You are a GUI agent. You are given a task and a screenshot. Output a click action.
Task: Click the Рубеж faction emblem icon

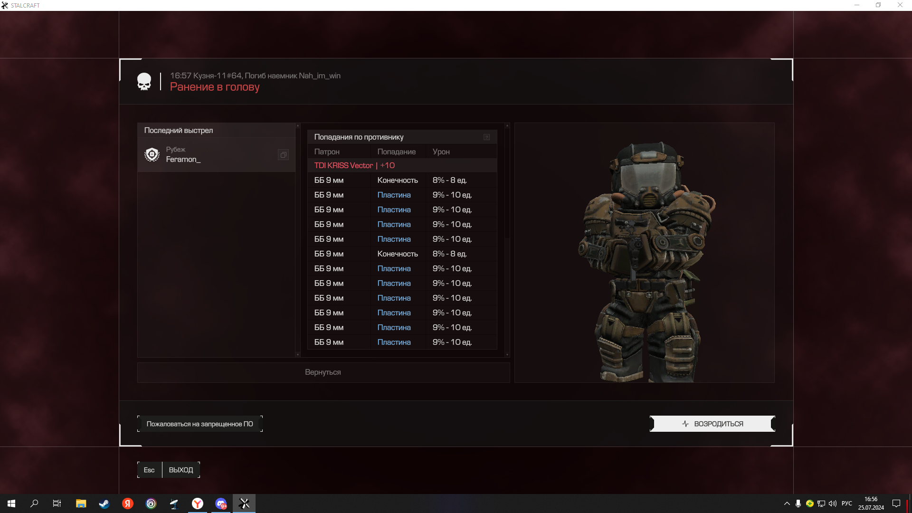pos(152,155)
